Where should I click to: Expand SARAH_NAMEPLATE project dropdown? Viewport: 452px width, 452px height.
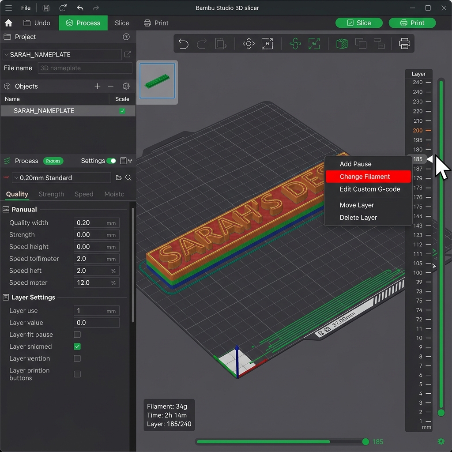click(x=7, y=54)
